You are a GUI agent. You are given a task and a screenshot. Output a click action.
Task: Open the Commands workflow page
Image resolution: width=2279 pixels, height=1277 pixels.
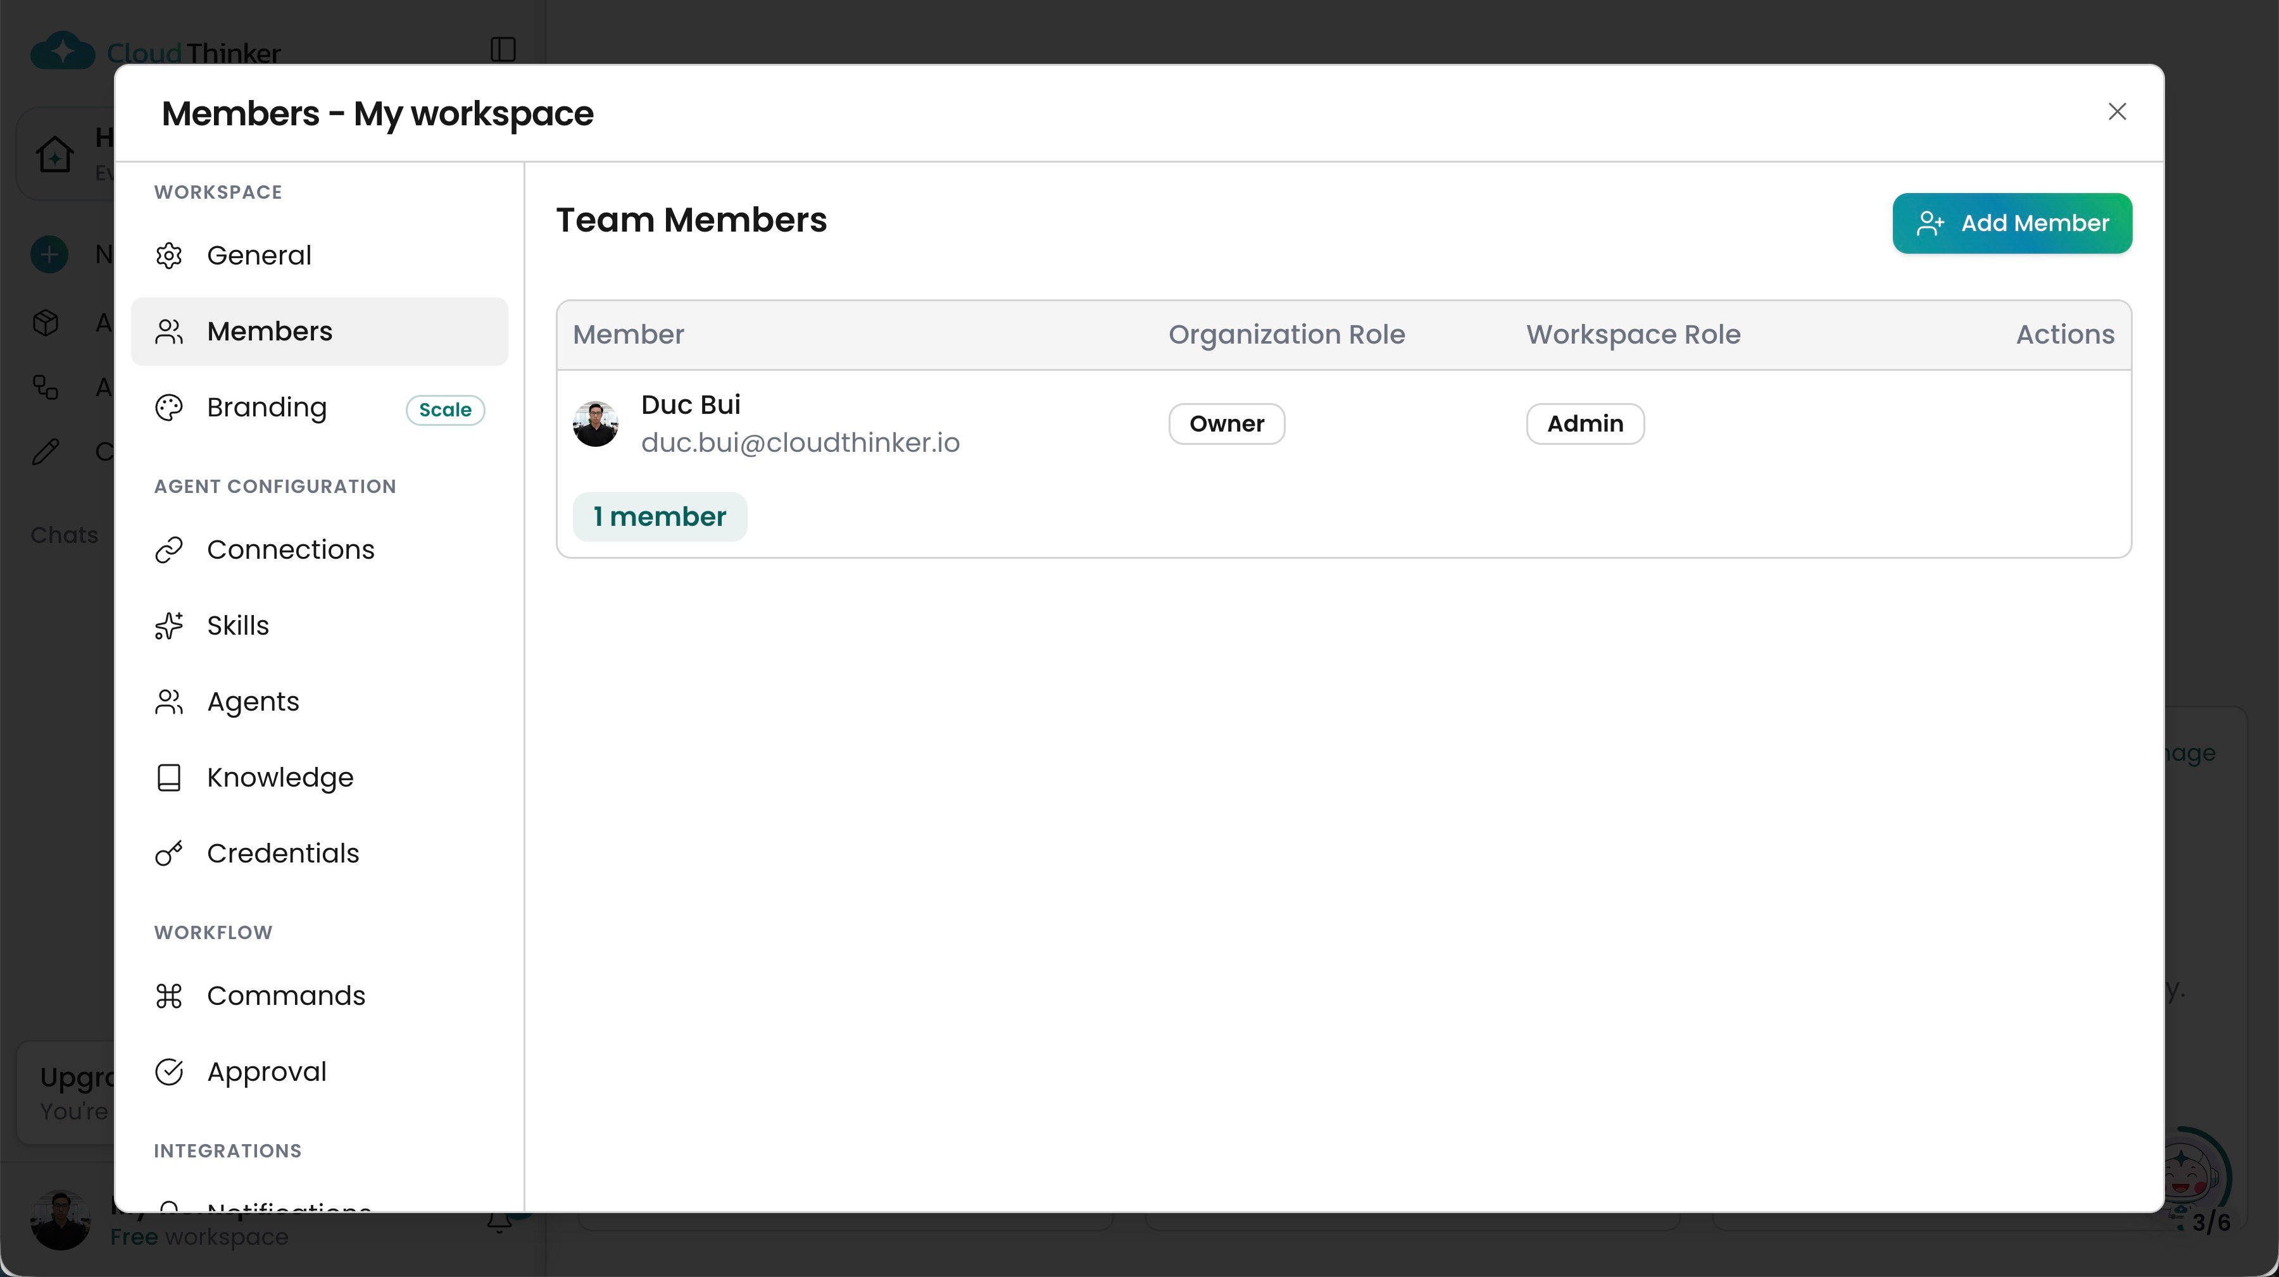[320, 996]
